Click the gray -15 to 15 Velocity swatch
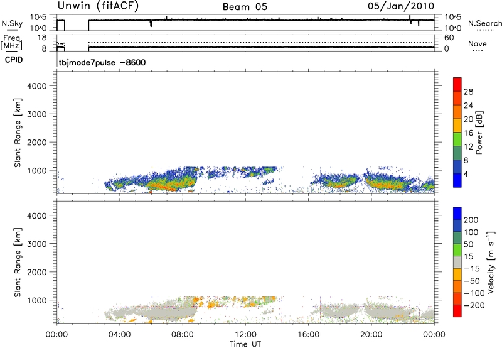Viewport: 502px width, 348px height. (x=457, y=262)
